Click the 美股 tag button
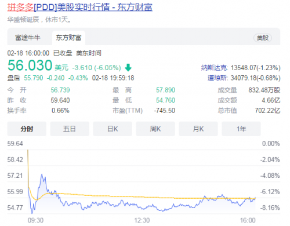 pos(263,38)
